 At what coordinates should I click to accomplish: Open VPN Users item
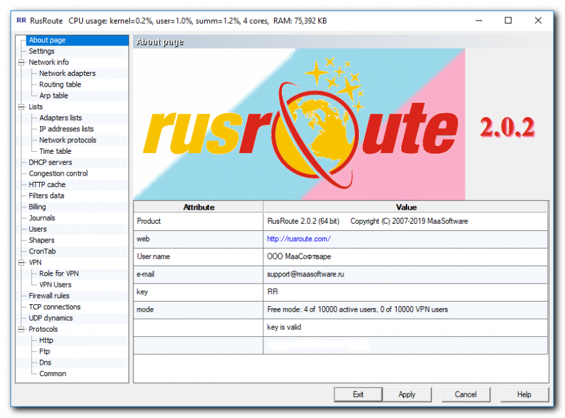[x=55, y=285]
